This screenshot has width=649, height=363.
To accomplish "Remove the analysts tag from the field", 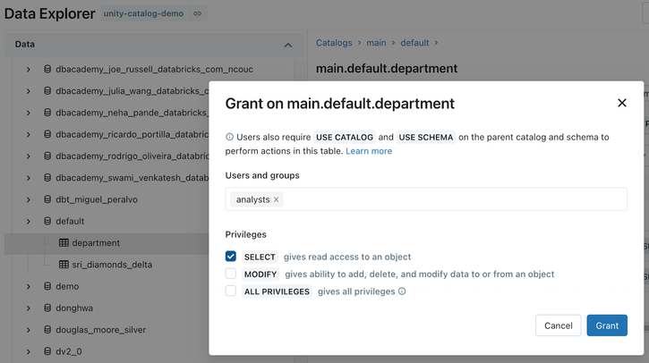I will point(277,199).
